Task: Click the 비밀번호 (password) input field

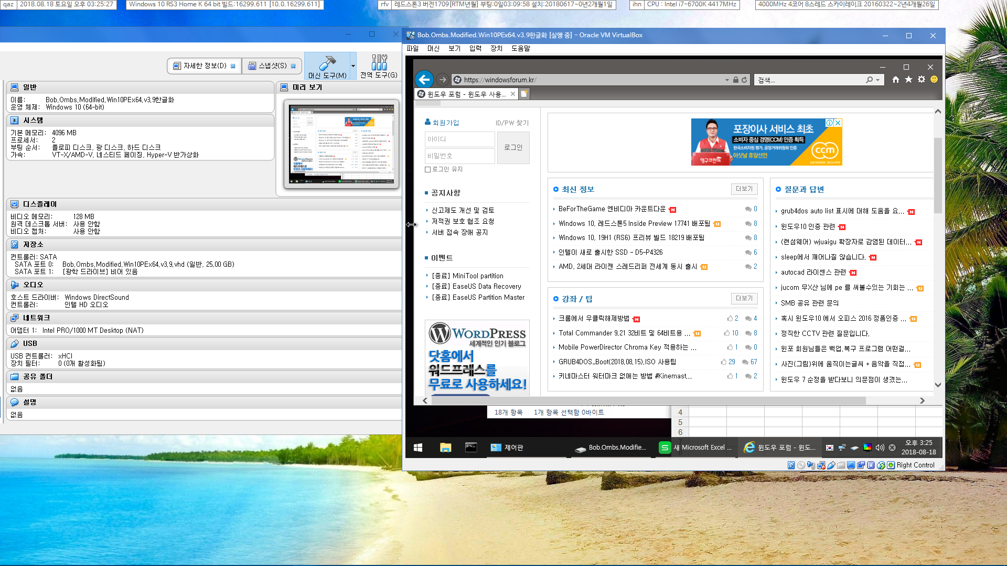Action: pos(459,156)
